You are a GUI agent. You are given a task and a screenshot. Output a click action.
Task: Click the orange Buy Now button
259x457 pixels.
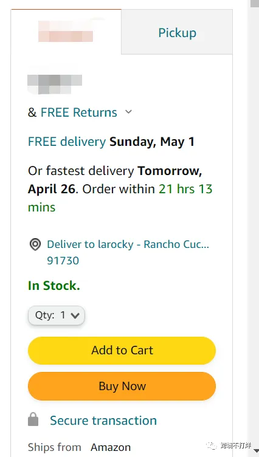(122, 386)
